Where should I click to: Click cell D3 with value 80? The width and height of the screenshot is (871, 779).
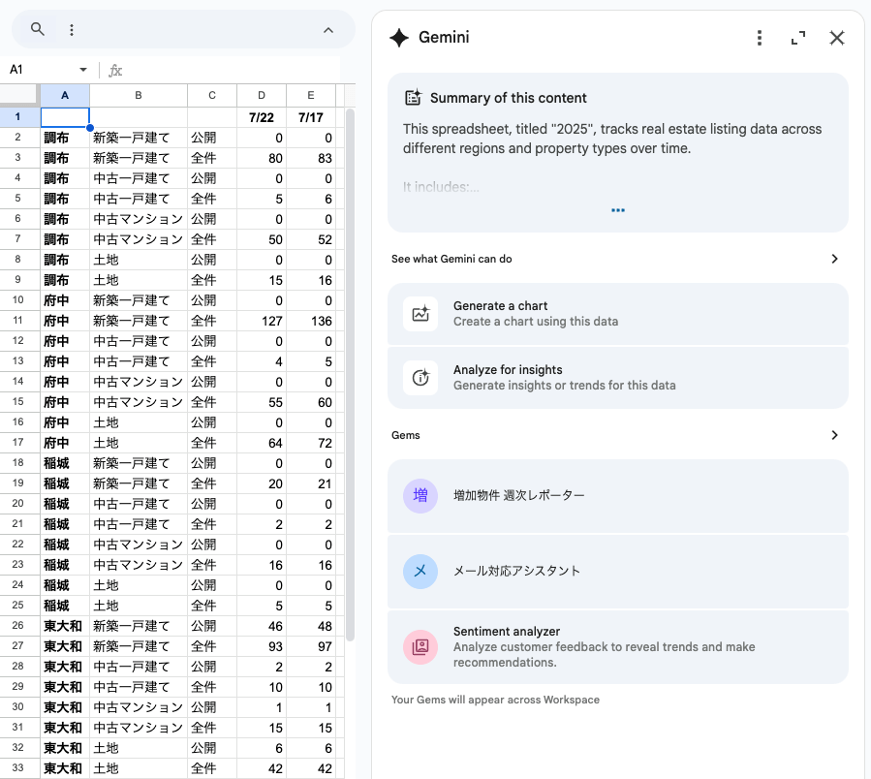click(262, 158)
